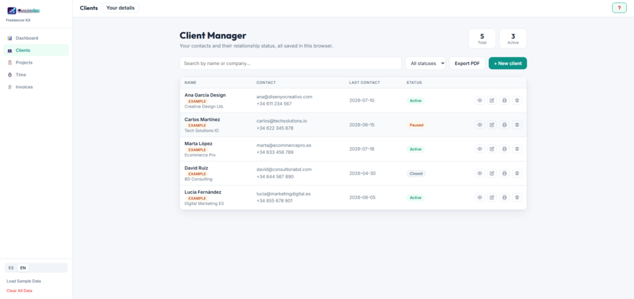
Task: Click email david@consultoriabd.com
Action: (284, 169)
